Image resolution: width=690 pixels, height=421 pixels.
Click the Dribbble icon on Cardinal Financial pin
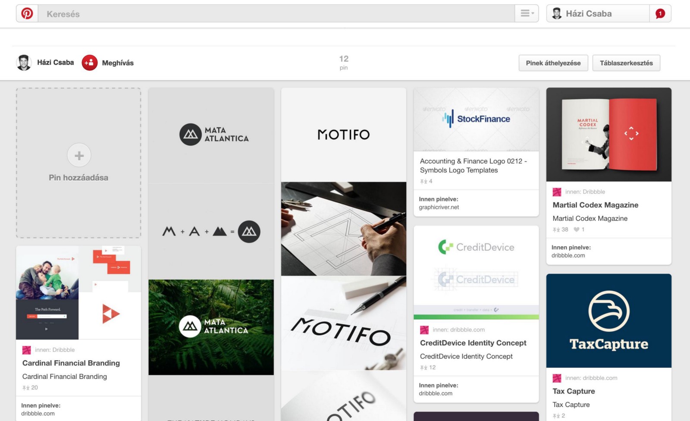(x=27, y=350)
